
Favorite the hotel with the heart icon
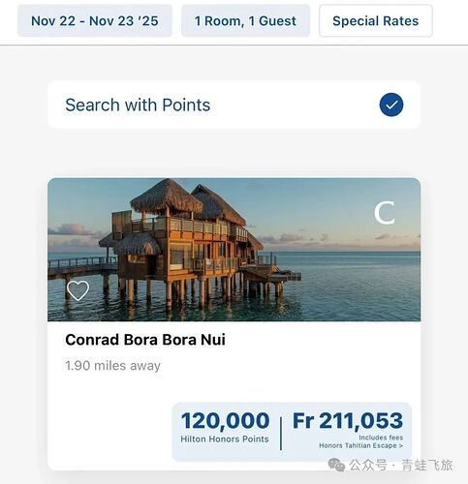tap(78, 290)
